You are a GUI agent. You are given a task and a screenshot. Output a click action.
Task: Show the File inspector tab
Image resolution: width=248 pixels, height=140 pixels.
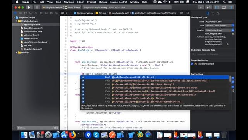pyautogui.click(x=208, y=13)
